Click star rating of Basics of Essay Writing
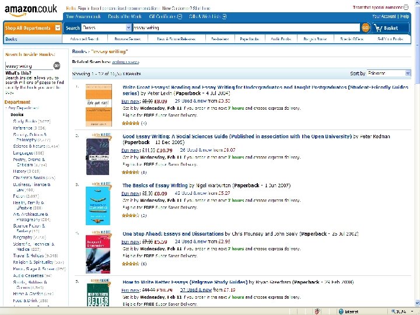Screen dimensions: 420x315 point(131,215)
